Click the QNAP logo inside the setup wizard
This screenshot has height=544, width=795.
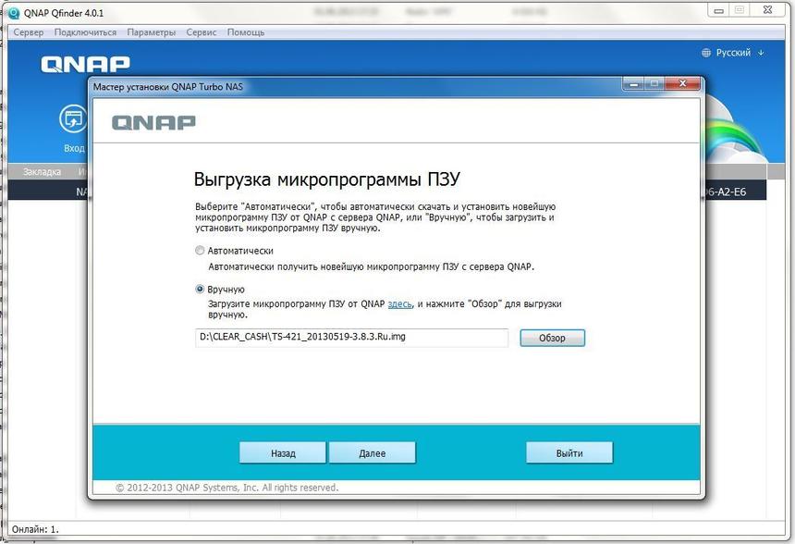(153, 121)
